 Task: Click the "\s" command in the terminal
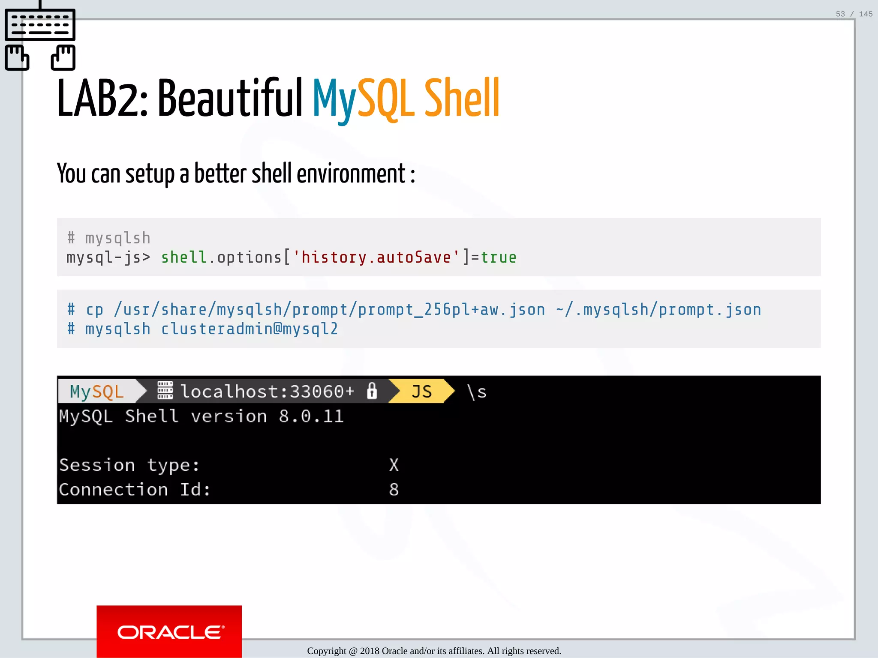(x=477, y=392)
